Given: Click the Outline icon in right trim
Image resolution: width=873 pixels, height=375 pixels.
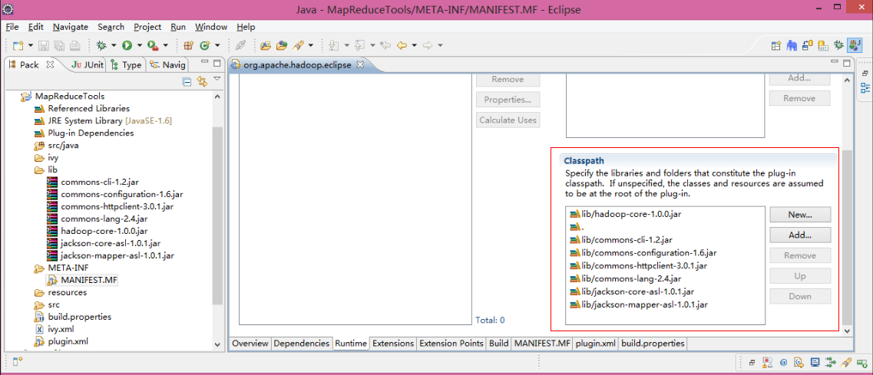Looking at the screenshot, I should click(x=865, y=88).
